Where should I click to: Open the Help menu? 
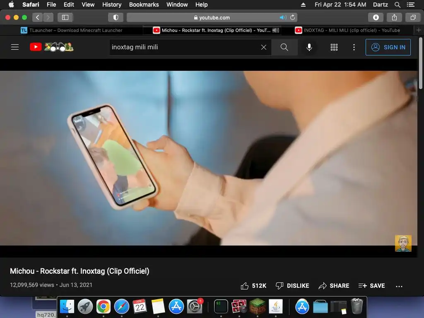point(202,5)
